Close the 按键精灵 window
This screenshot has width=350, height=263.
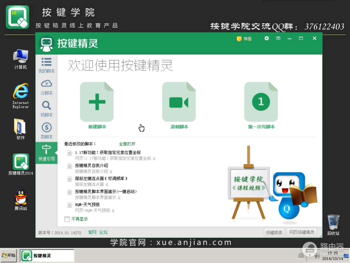click(x=314, y=38)
